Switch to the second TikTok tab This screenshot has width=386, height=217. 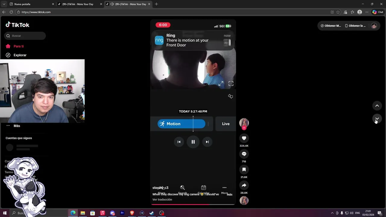pos(80,4)
